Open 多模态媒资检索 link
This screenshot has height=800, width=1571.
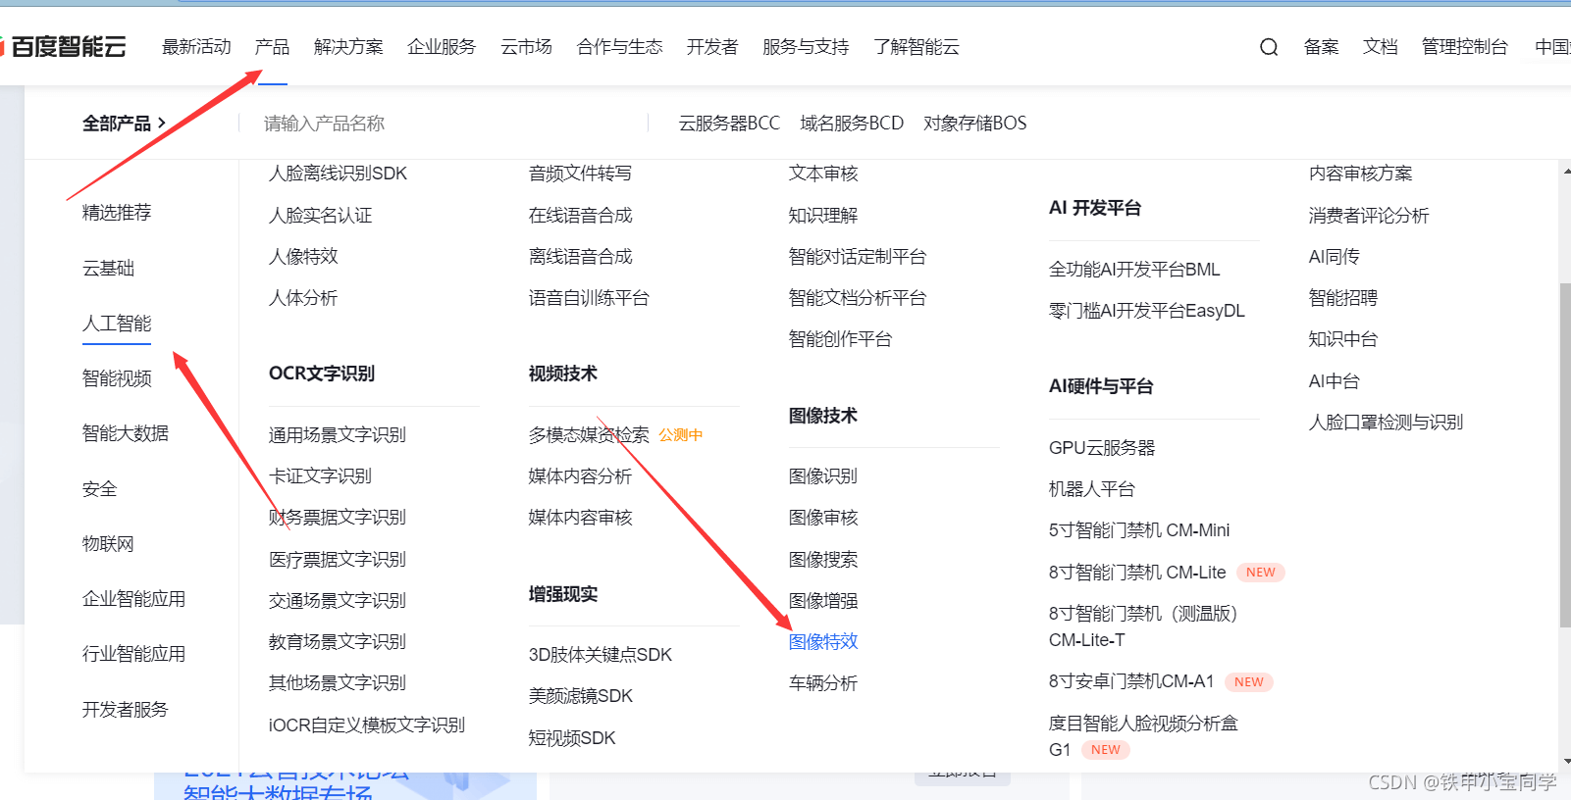(588, 435)
